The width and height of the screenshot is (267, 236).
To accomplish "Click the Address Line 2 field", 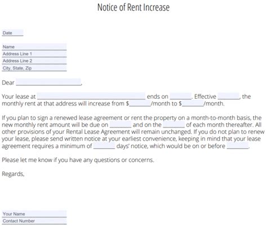I will [x=34, y=61].
